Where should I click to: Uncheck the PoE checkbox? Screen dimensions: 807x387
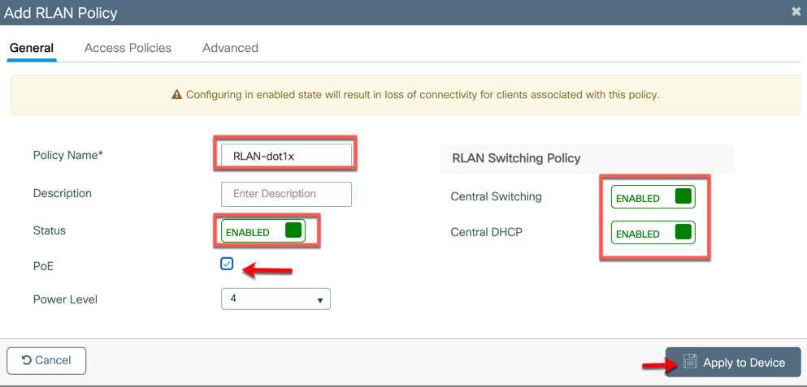[227, 264]
